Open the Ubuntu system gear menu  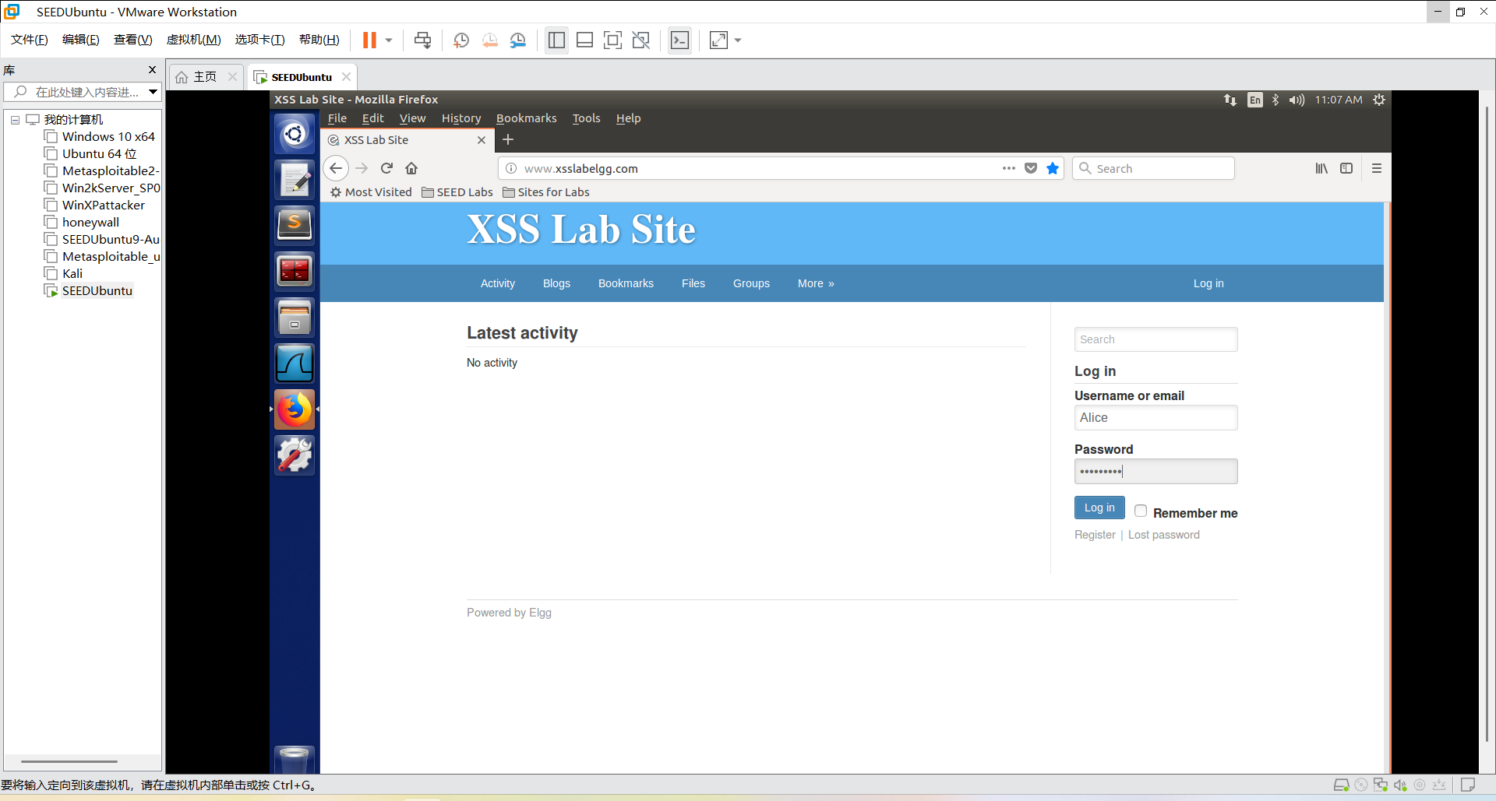click(x=1379, y=100)
